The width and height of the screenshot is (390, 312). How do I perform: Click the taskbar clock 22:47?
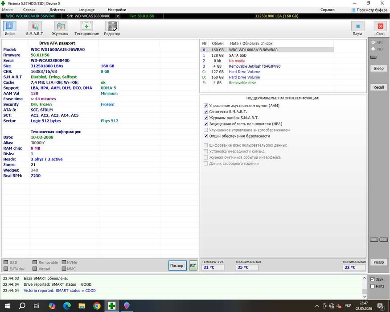click(364, 303)
